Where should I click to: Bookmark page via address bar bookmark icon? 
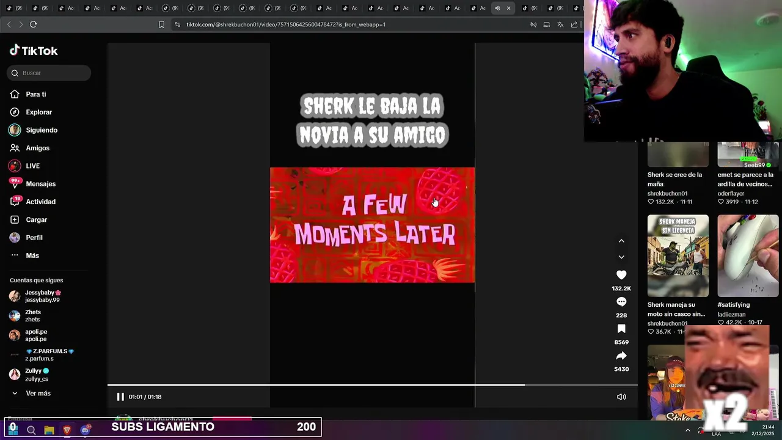tap(161, 24)
